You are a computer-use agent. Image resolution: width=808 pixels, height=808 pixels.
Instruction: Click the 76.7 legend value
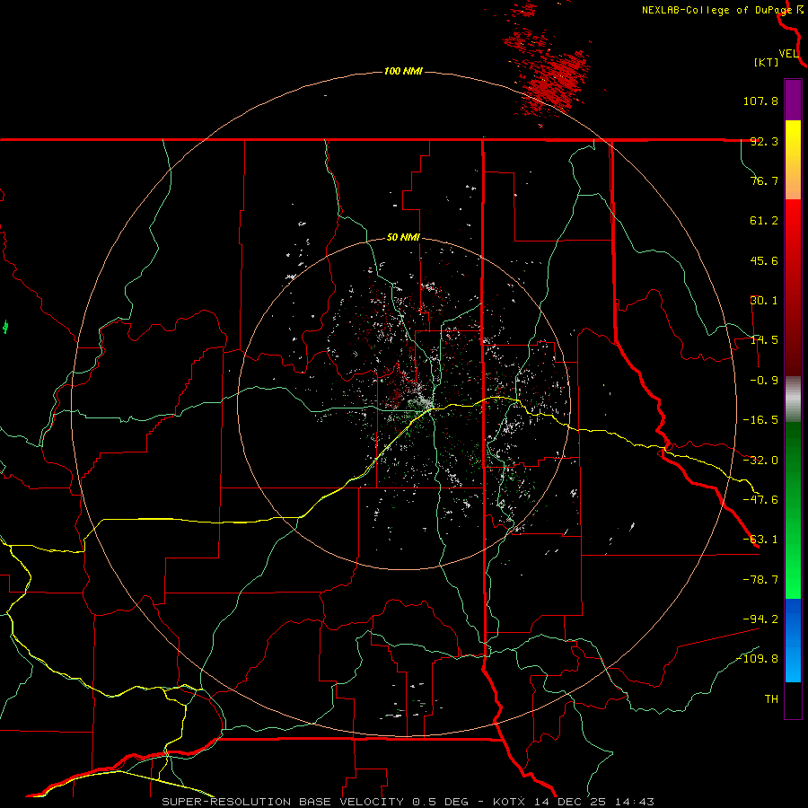coord(764,180)
